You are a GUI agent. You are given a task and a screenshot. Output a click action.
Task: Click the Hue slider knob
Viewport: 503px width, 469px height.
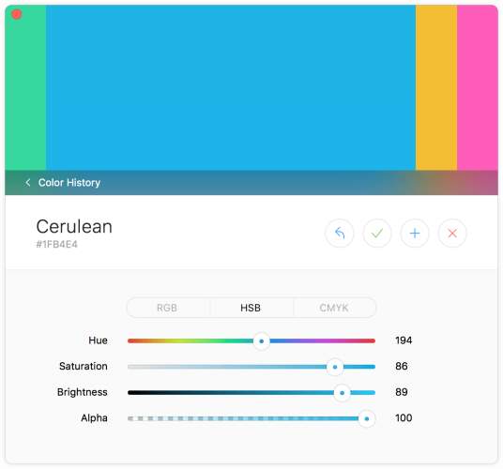coord(262,341)
